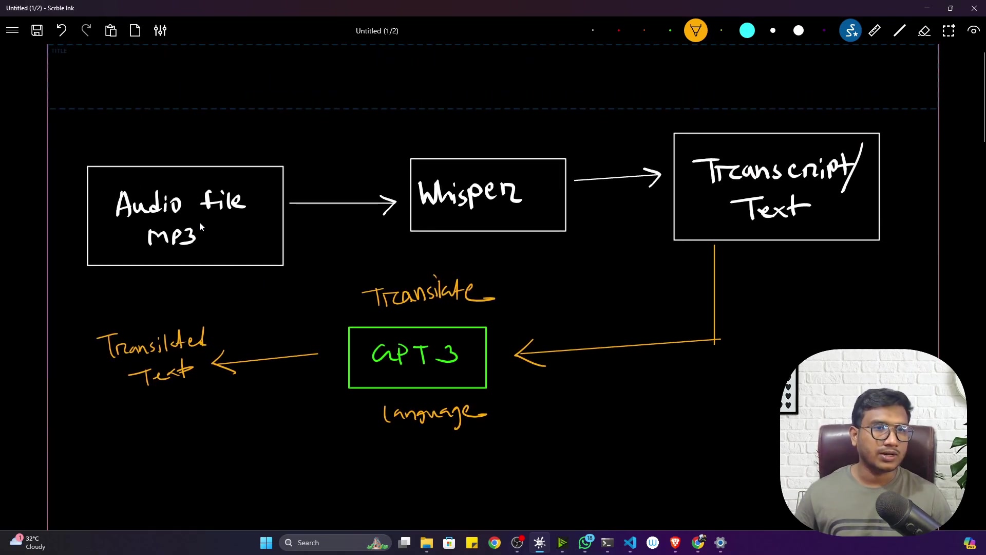
Task: Select the eraser tool
Action: pyautogui.click(x=924, y=30)
